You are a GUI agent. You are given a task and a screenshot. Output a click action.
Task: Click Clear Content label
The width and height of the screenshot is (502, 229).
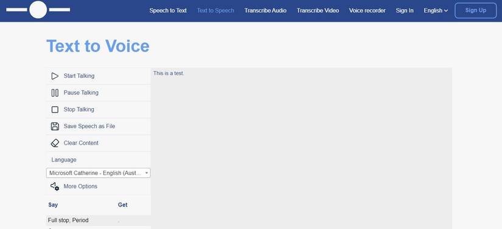(x=81, y=143)
